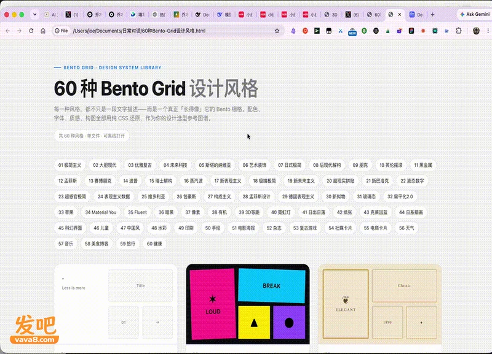Go back to the previous page
This screenshot has height=354, width=492.
pyautogui.click(x=8, y=31)
